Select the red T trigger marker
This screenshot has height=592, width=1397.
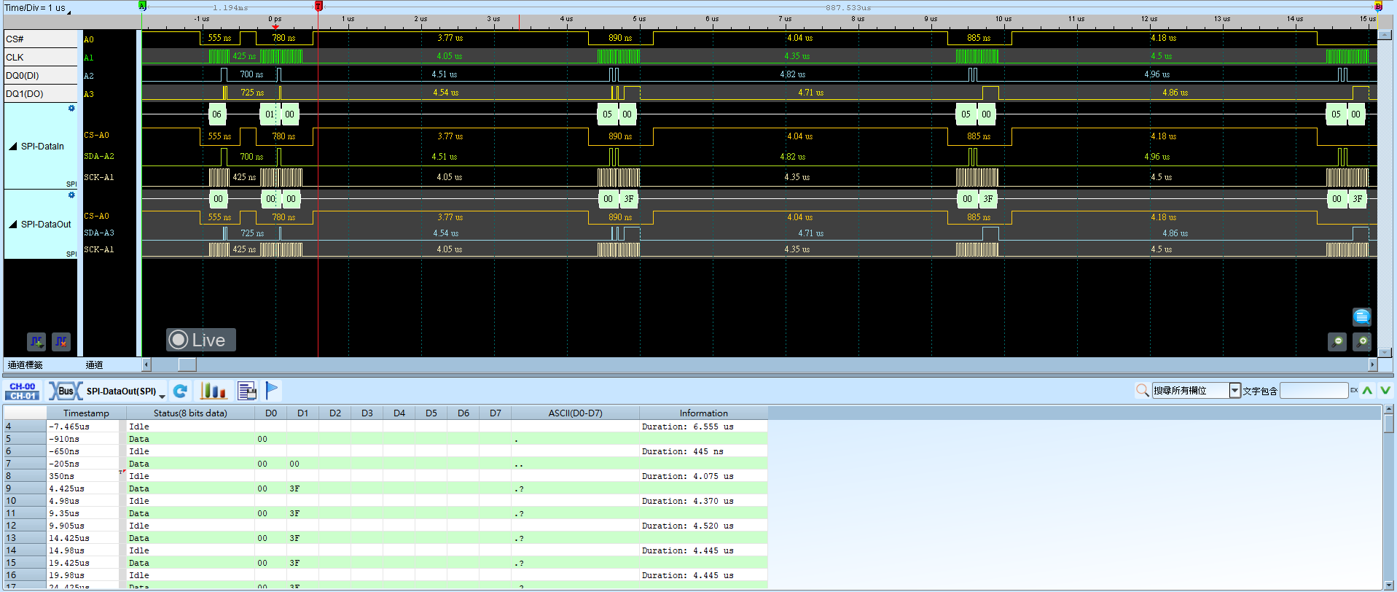tap(318, 6)
